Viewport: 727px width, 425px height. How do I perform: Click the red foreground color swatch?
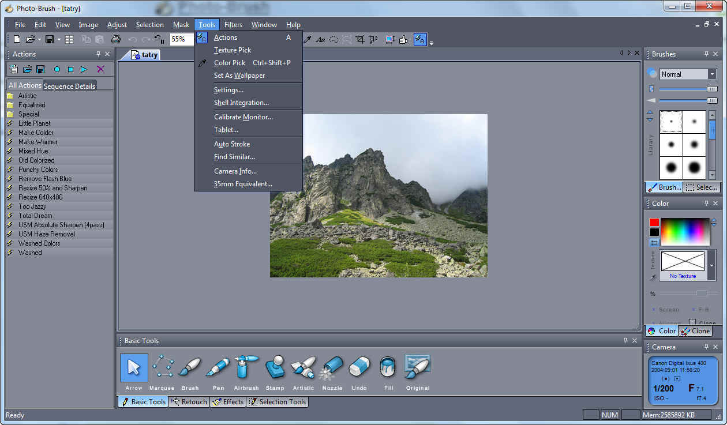[654, 221]
